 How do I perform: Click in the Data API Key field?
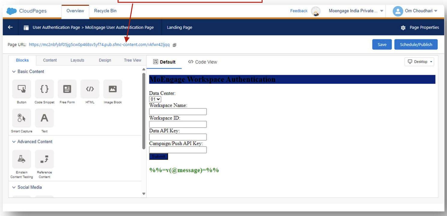(x=178, y=137)
